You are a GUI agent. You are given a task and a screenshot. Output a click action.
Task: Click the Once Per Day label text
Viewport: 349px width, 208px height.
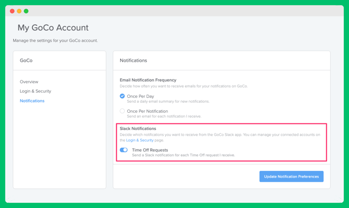[141, 96]
